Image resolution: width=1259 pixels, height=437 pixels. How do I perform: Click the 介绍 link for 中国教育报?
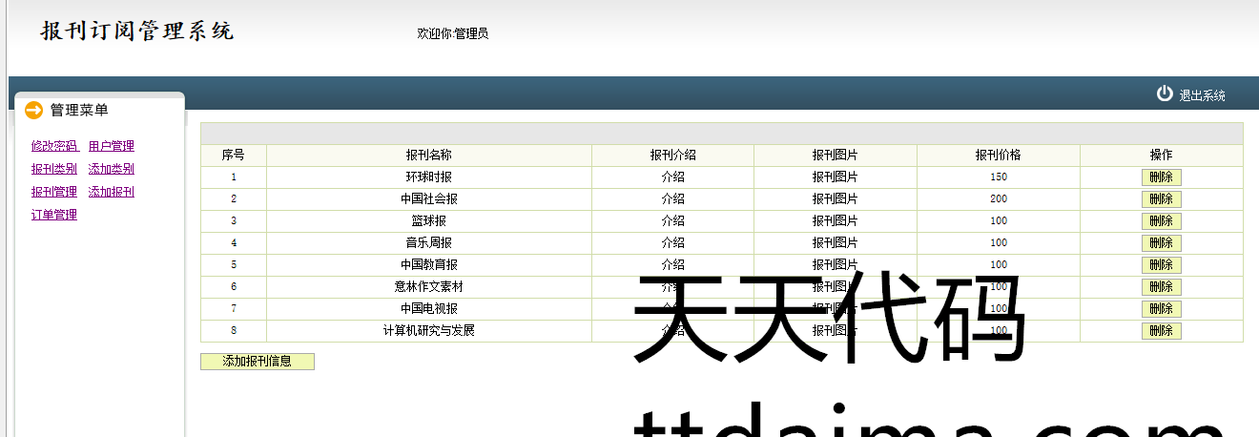click(x=672, y=265)
